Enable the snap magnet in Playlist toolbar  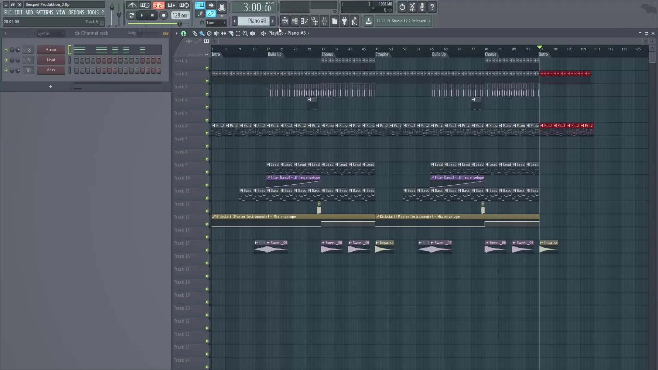pyautogui.click(x=184, y=33)
